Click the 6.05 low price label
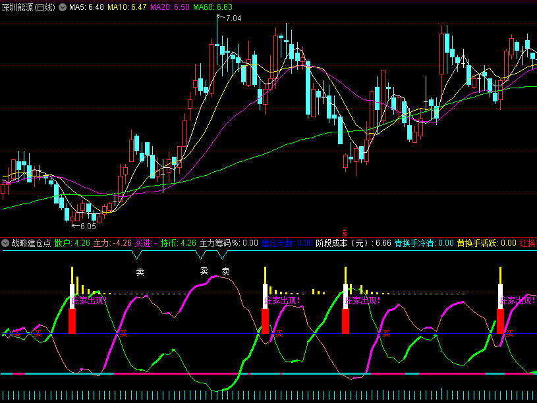The height and width of the screenshot is (403, 537). click(x=88, y=227)
